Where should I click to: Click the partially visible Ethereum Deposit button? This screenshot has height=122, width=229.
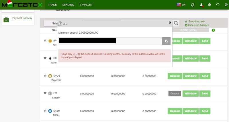177,59
